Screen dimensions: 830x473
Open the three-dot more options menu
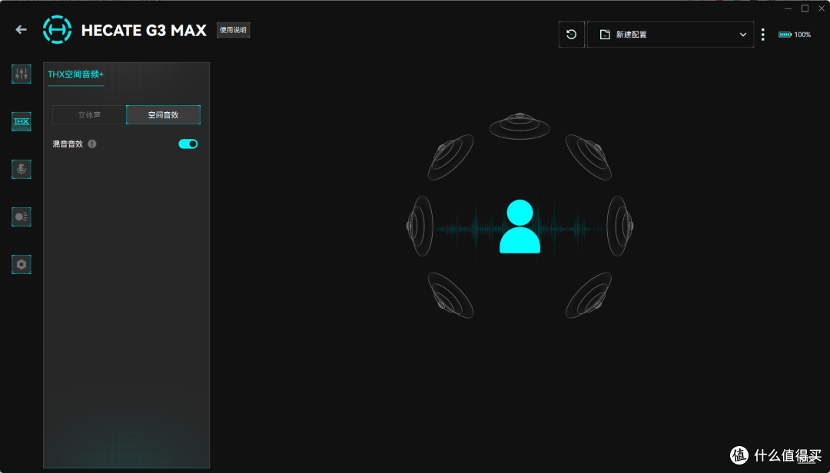pos(763,35)
